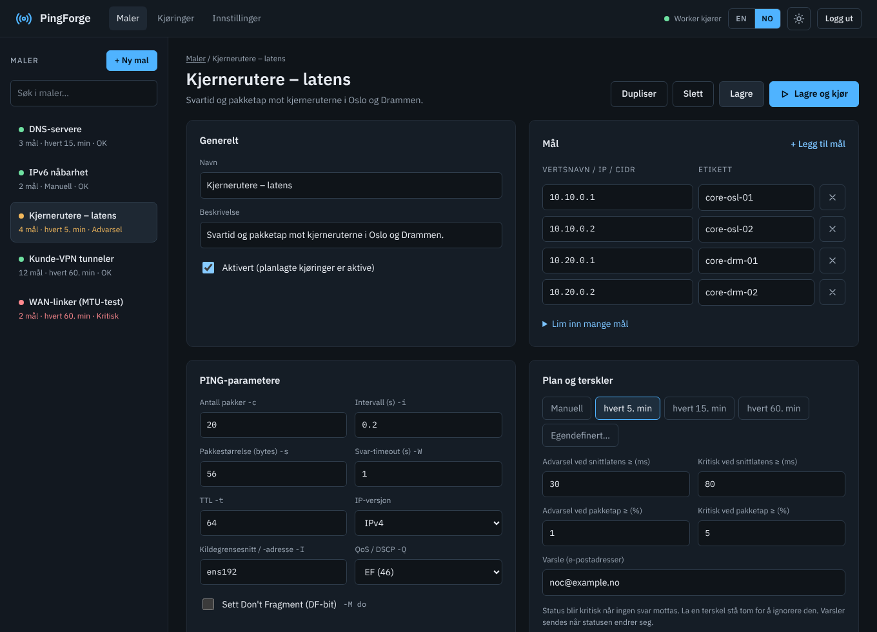Switch language to EN
Screen dimensions: 877x632
[742, 19]
